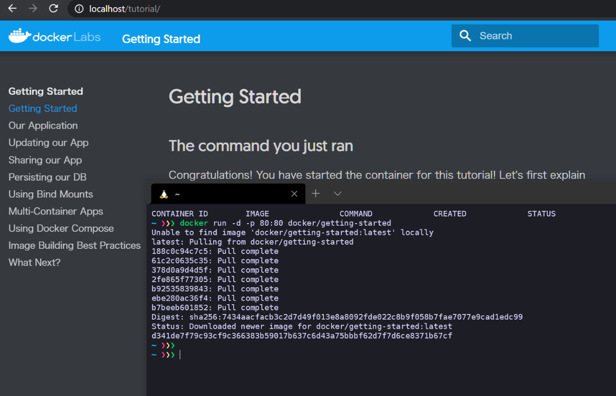The width and height of the screenshot is (616, 396).
Task: Open the Our Application sidebar link
Action: click(43, 125)
